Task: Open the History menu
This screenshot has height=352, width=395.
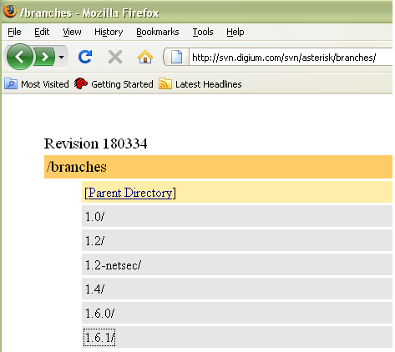Action: pos(109,33)
